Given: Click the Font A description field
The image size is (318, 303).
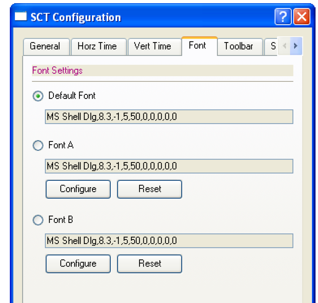Looking at the screenshot, I should coord(169,166).
